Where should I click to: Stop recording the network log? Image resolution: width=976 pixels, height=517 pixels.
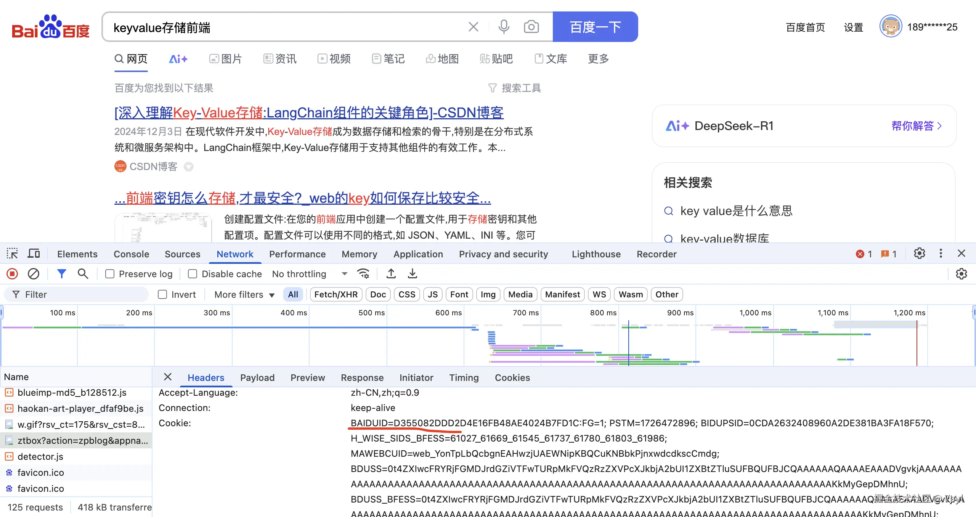12,274
